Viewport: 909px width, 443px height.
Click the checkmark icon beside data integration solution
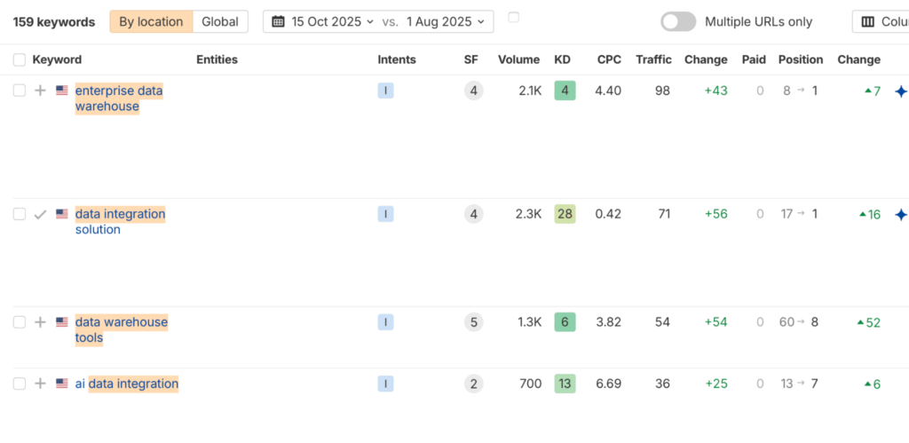tap(40, 214)
